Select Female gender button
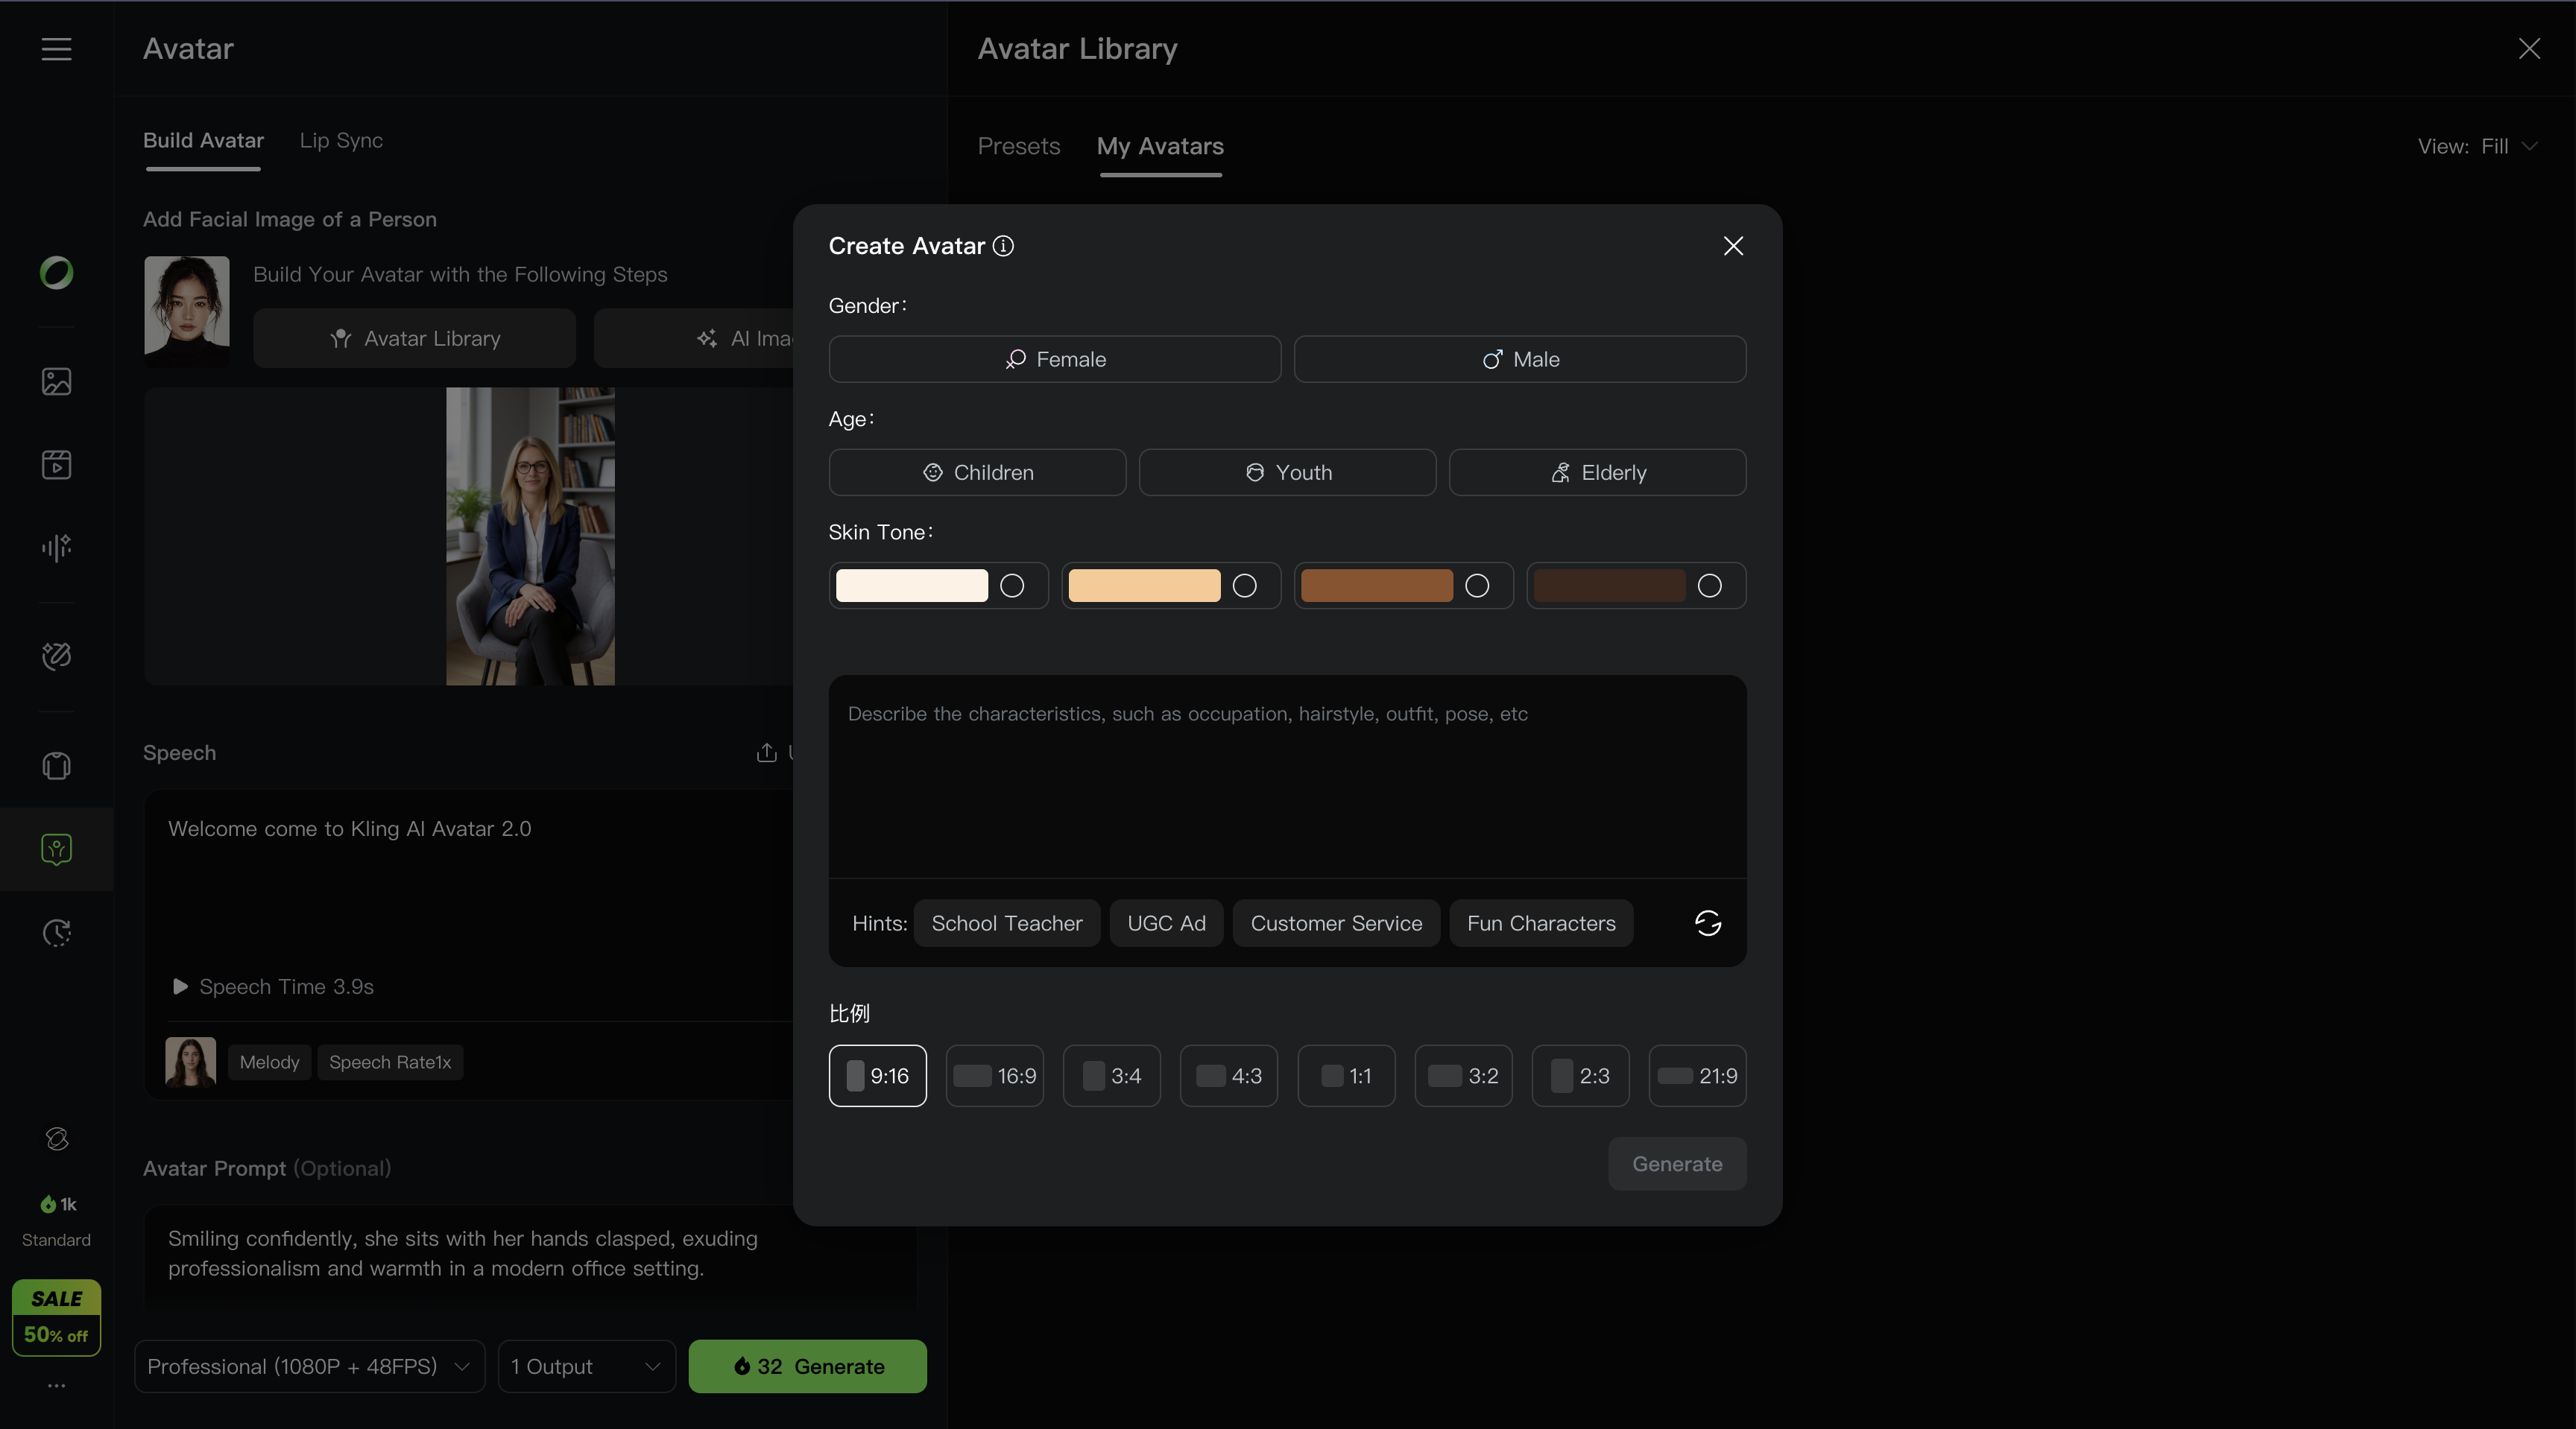2576x1429 pixels. [1054, 359]
